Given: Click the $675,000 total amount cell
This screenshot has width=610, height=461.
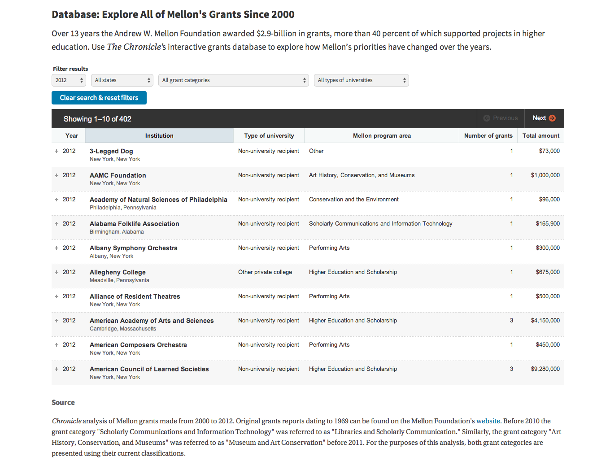Looking at the screenshot, I should [x=548, y=272].
